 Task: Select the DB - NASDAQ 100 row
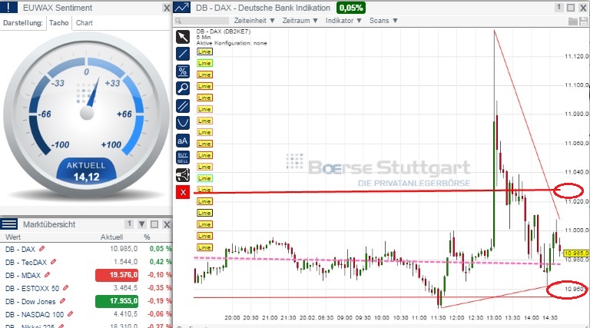tap(86, 314)
